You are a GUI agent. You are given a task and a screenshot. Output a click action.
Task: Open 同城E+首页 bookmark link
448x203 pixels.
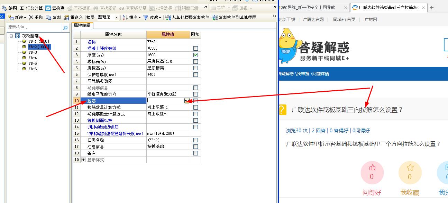coord(344,20)
